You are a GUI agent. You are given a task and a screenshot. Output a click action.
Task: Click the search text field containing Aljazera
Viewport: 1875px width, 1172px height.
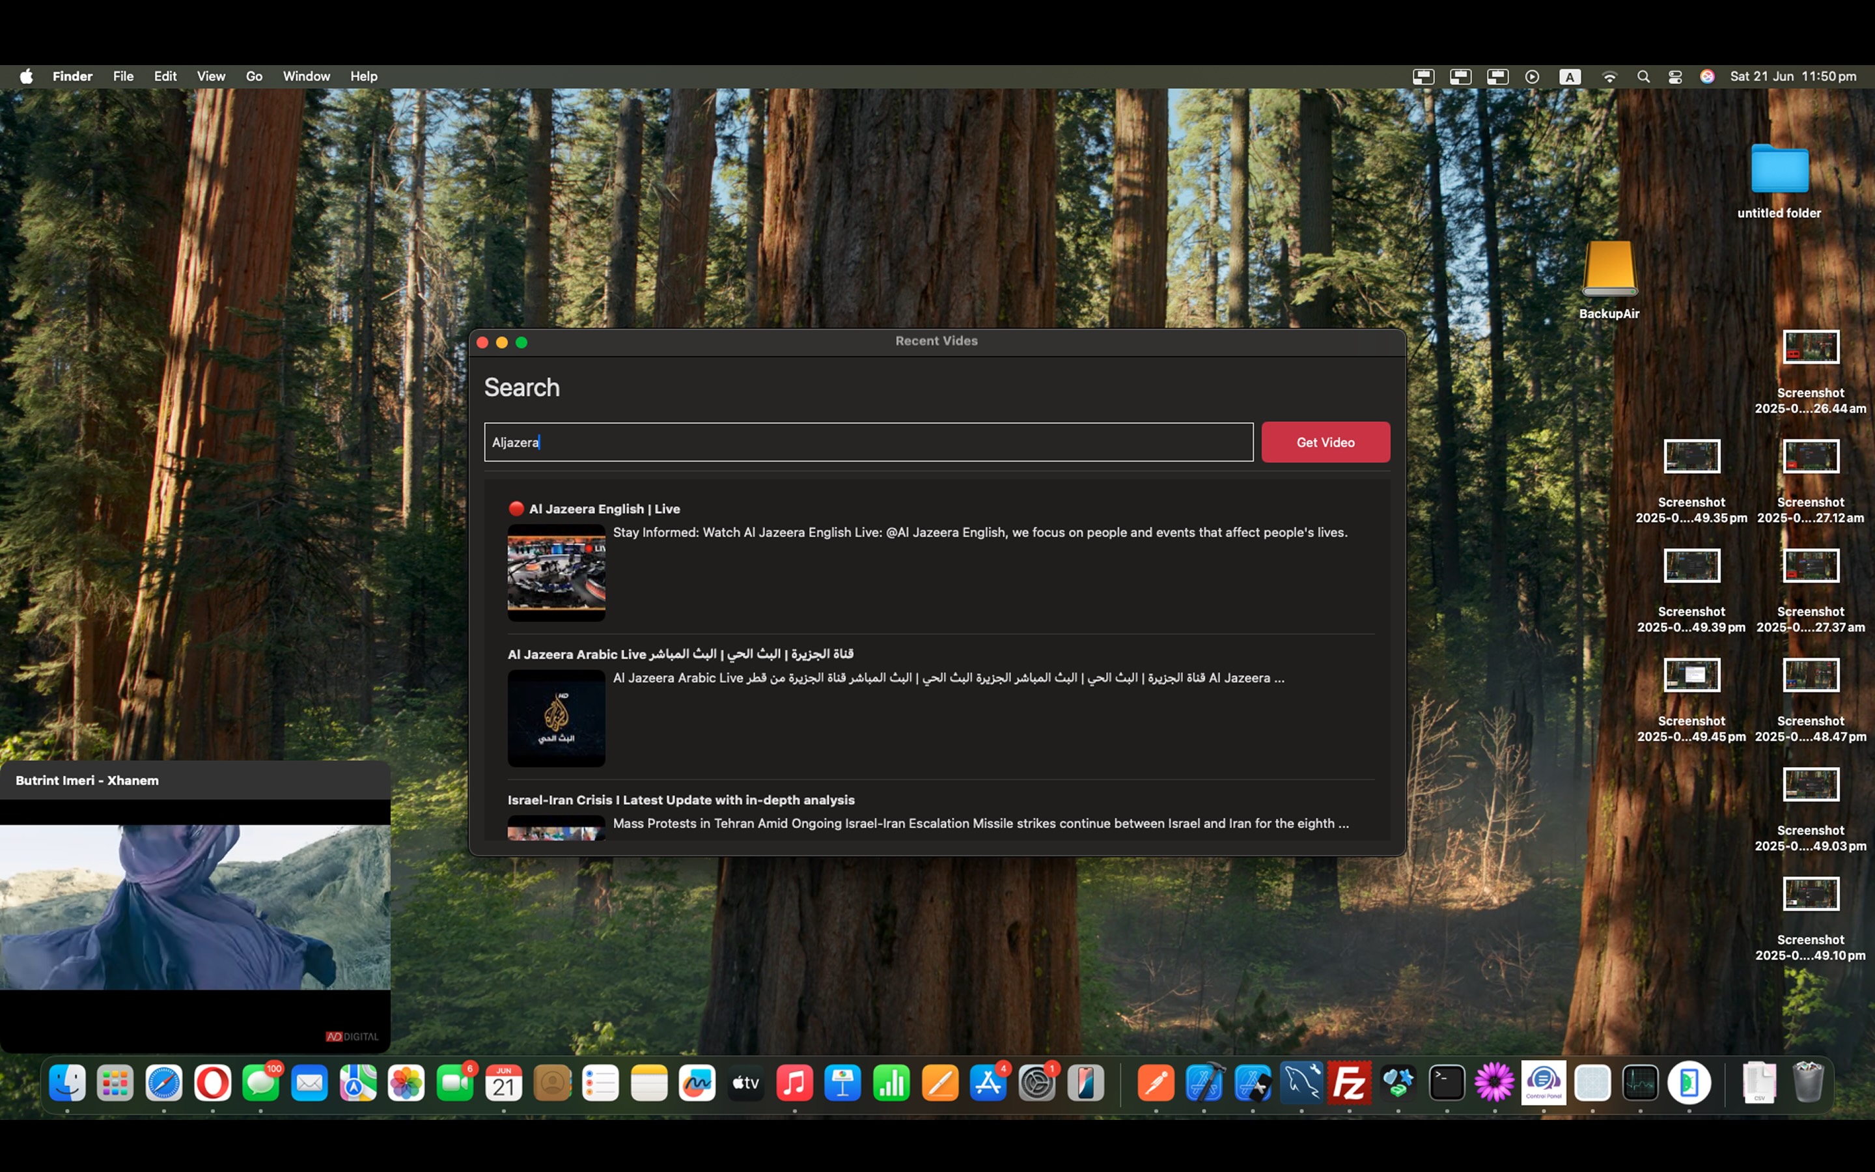tap(868, 442)
